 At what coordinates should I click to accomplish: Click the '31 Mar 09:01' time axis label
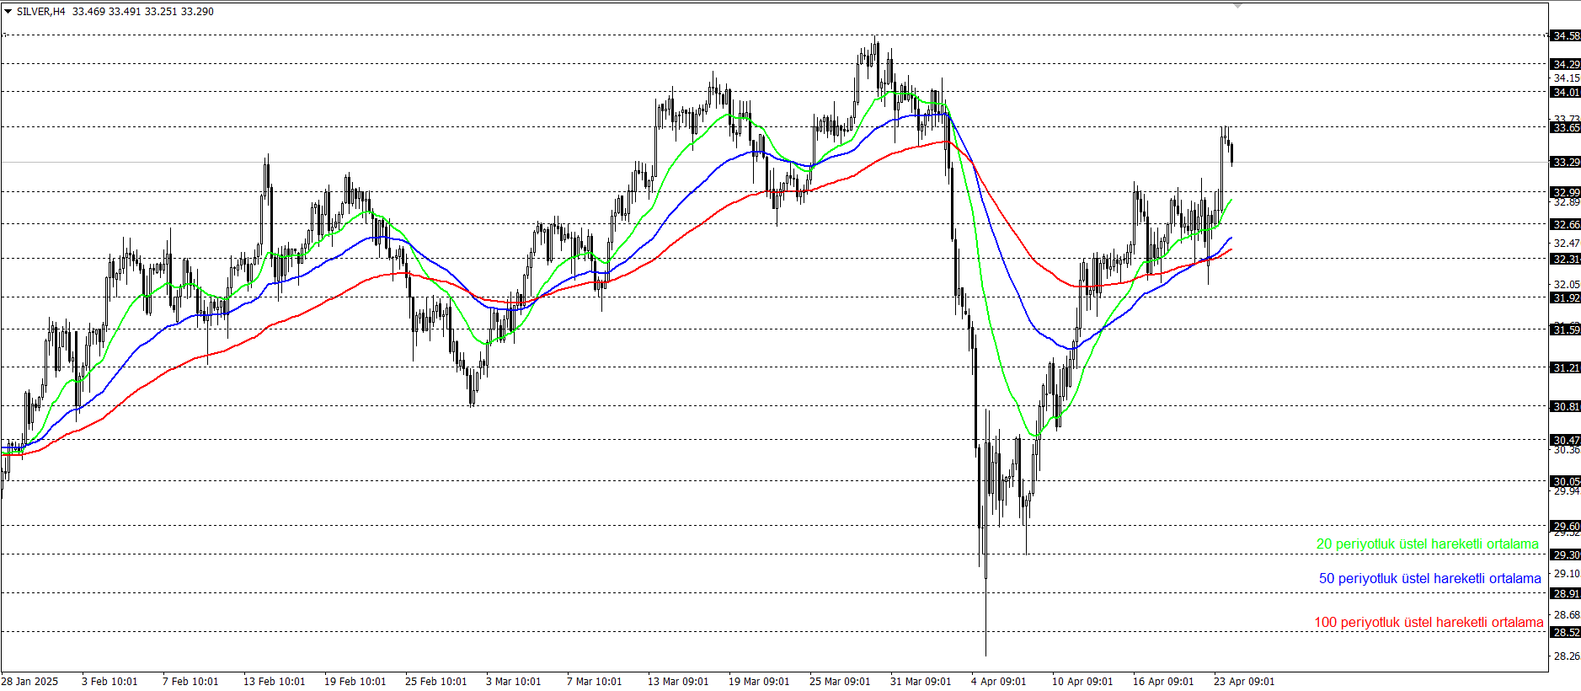(921, 681)
